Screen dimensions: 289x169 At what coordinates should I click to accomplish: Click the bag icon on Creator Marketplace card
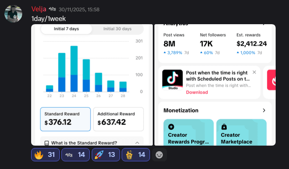point(224,127)
